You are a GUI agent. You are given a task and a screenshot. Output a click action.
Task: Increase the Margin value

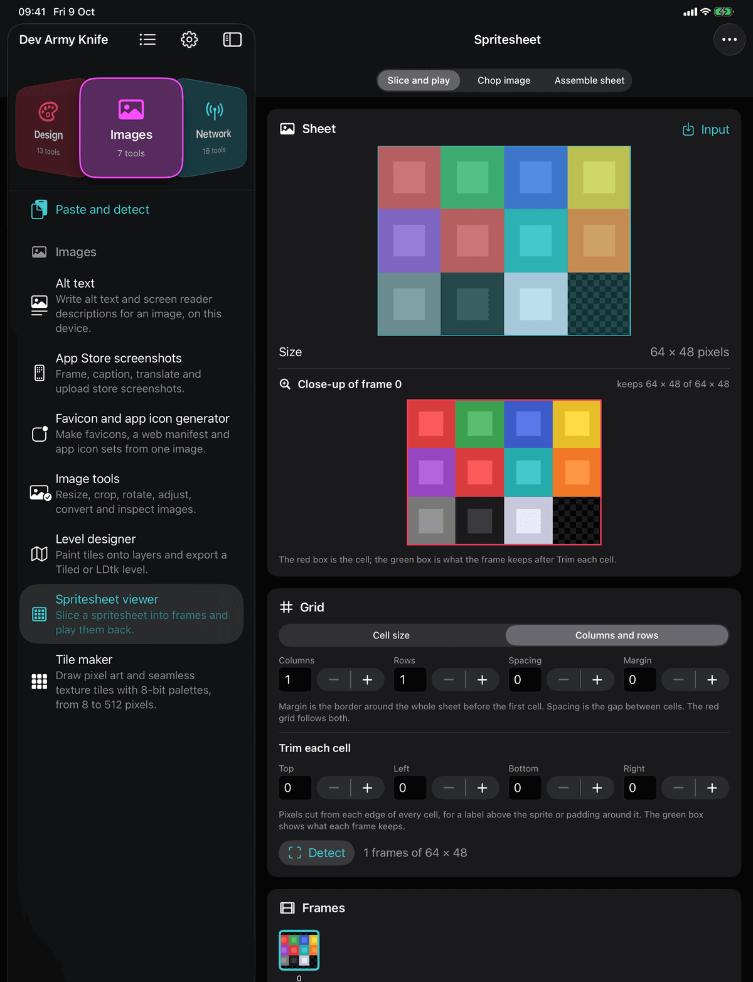coord(712,680)
